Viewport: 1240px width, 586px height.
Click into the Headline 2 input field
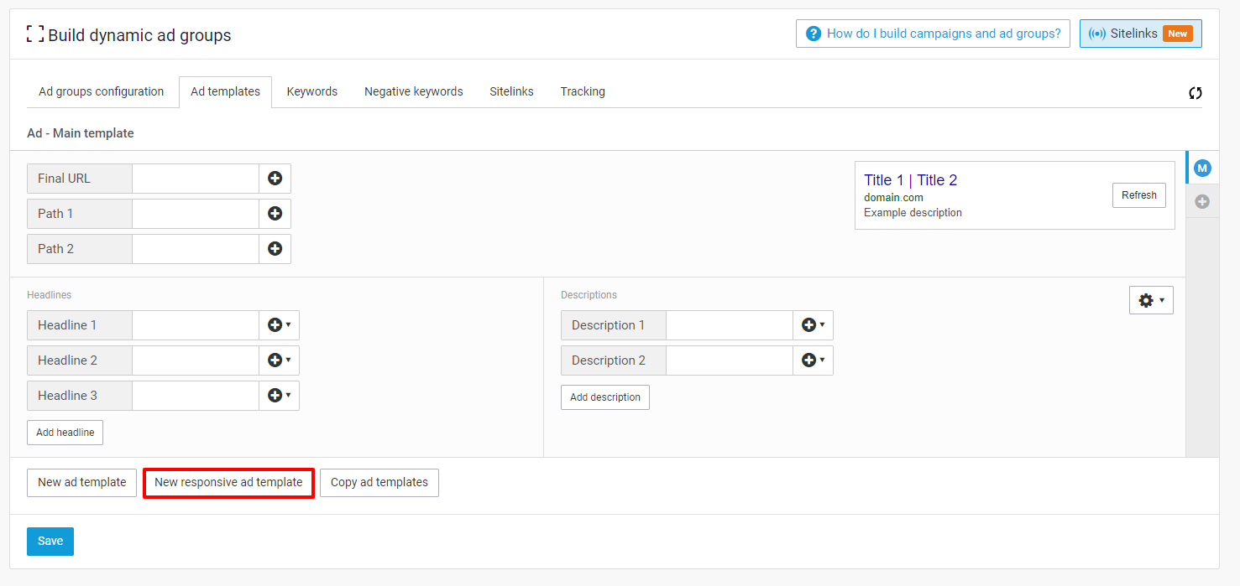click(x=195, y=360)
